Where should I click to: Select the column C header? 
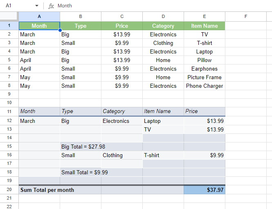(122, 16)
